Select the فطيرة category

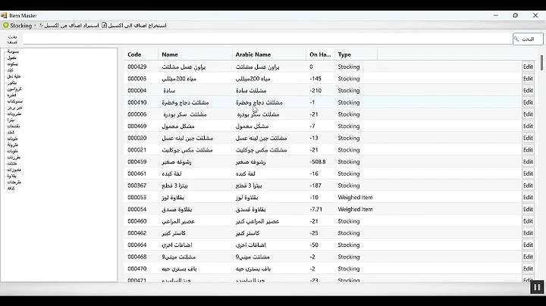pyautogui.click(x=12, y=95)
